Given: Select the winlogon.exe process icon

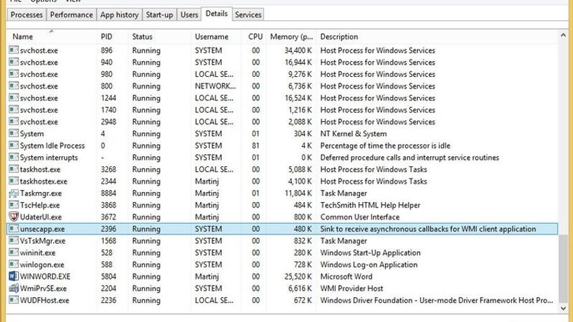Looking at the screenshot, I should (x=13, y=264).
